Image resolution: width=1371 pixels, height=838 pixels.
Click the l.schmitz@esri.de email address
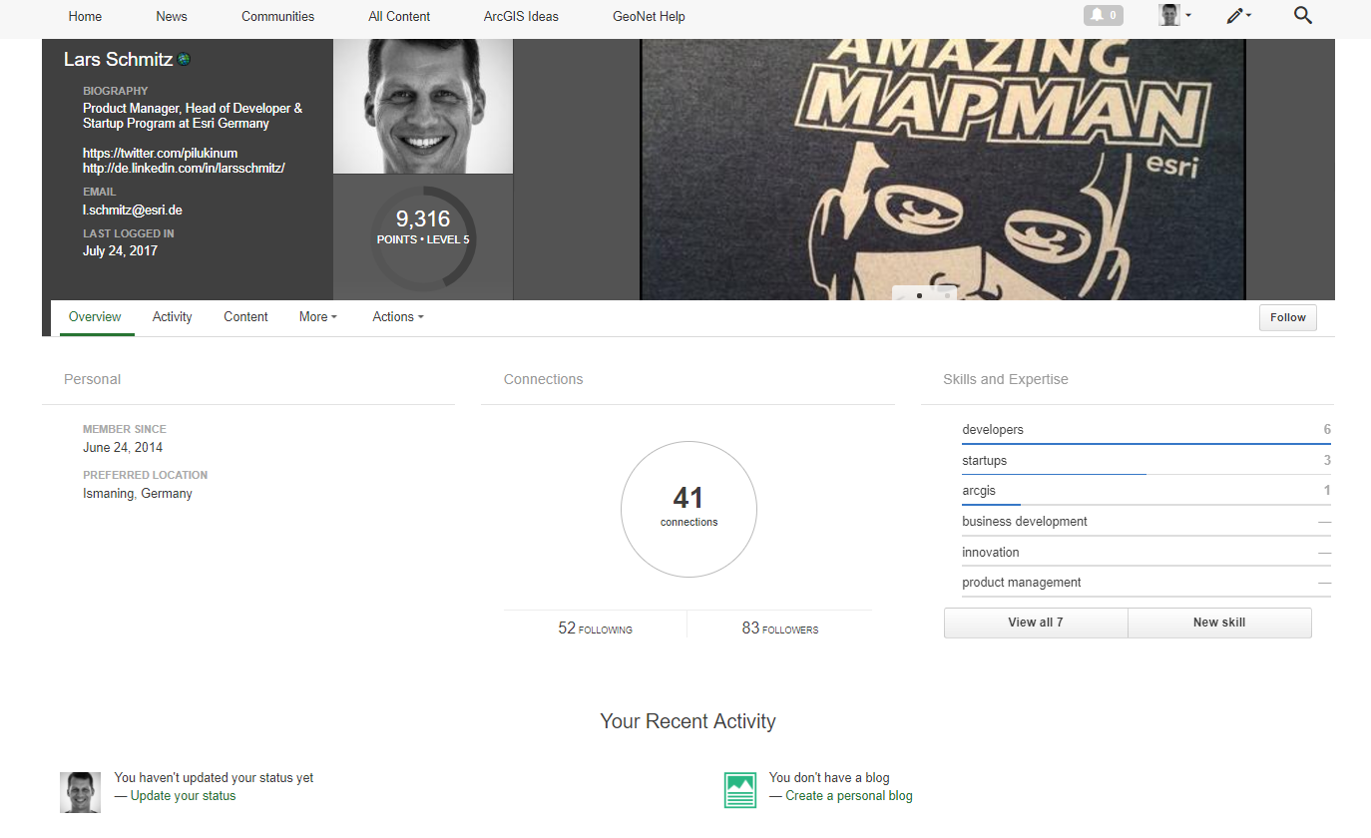pyautogui.click(x=132, y=210)
